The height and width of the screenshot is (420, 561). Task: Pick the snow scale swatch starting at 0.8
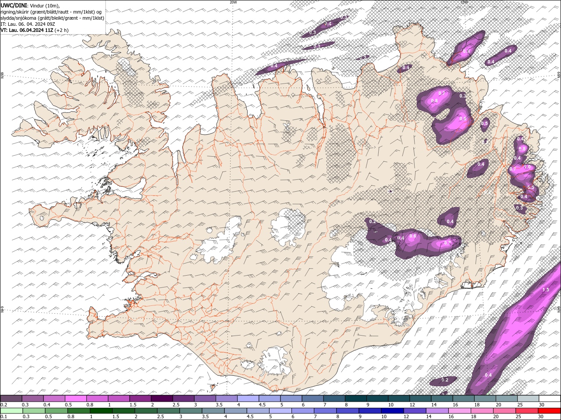(x=97, y=399)
